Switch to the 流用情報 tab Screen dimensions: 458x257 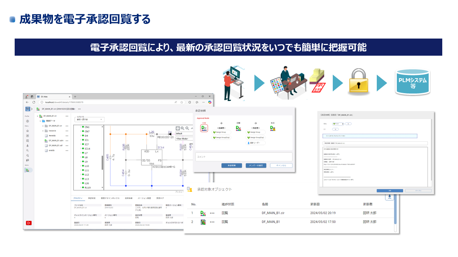click(x=128, y=198)
